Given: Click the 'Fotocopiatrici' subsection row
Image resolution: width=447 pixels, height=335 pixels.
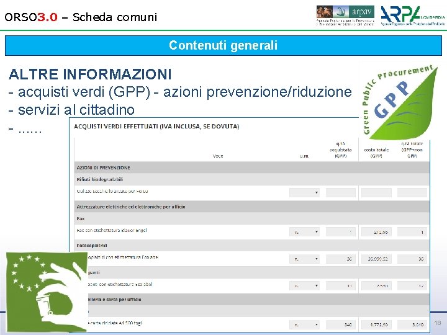Looking at the screenshot, I should click(x=251, y=245).
